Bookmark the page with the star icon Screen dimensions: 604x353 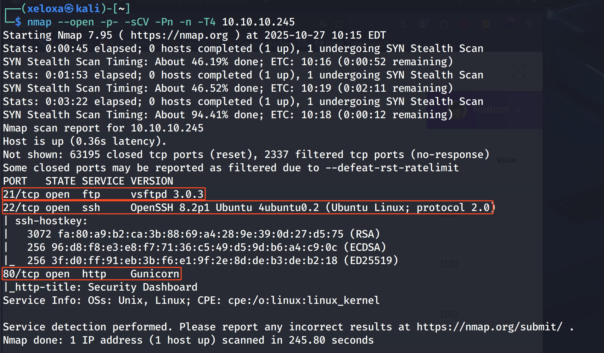(339, 24)
